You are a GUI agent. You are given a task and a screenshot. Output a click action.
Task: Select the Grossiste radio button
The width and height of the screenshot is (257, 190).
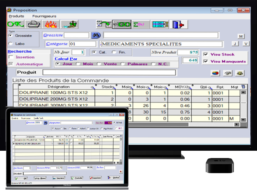11,35
